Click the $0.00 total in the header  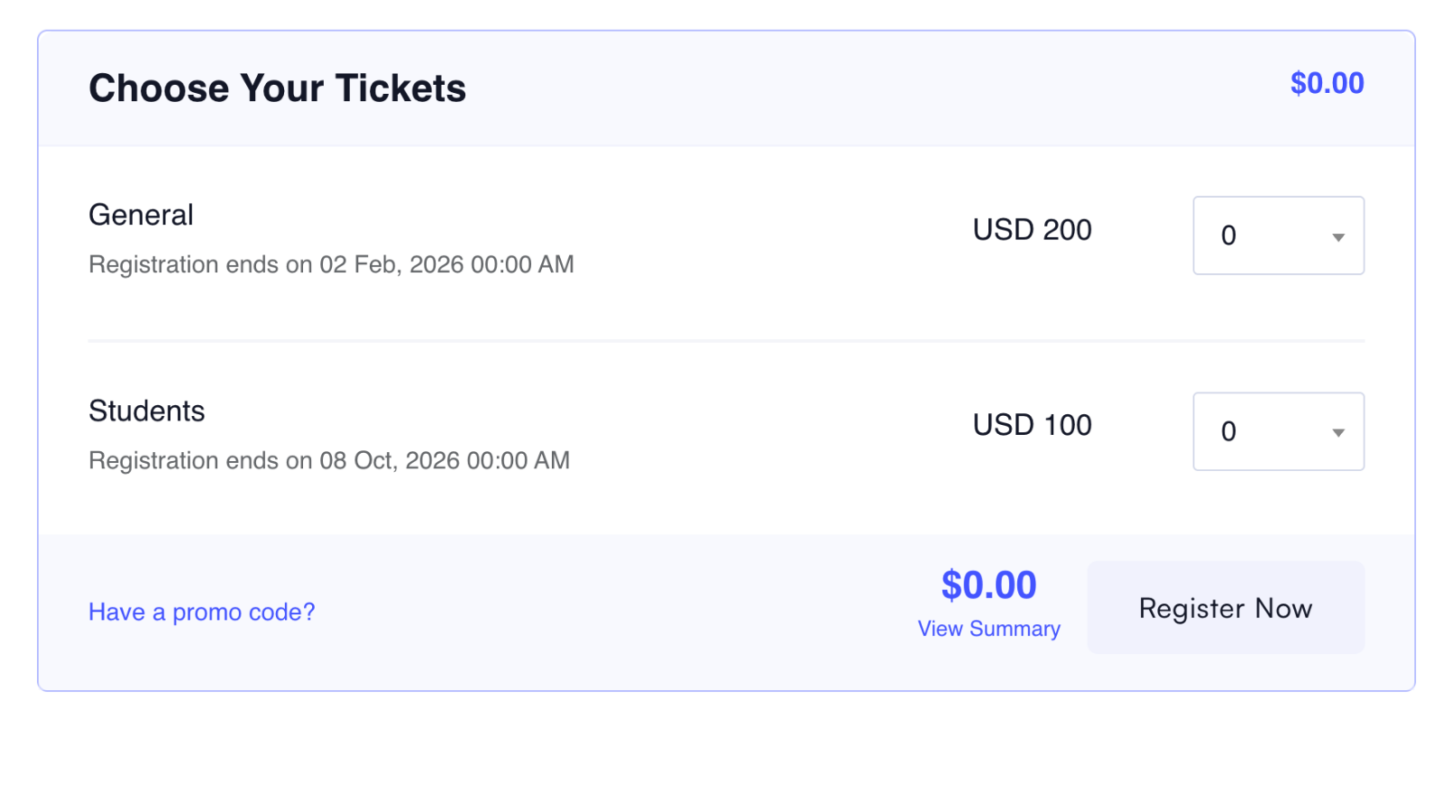click(1326, 83)
